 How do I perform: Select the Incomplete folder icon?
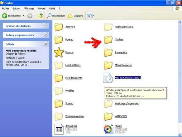tap(108, 52)
